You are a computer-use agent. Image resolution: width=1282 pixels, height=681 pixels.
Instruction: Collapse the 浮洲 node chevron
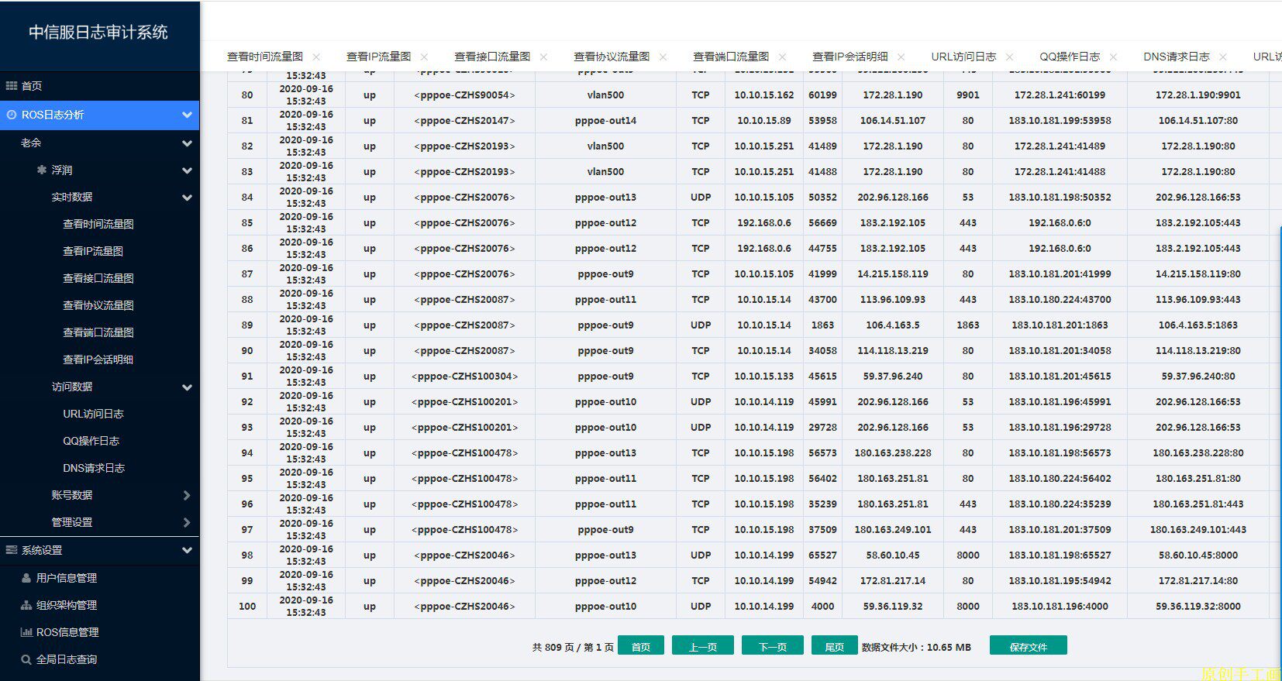click(187, 170)
